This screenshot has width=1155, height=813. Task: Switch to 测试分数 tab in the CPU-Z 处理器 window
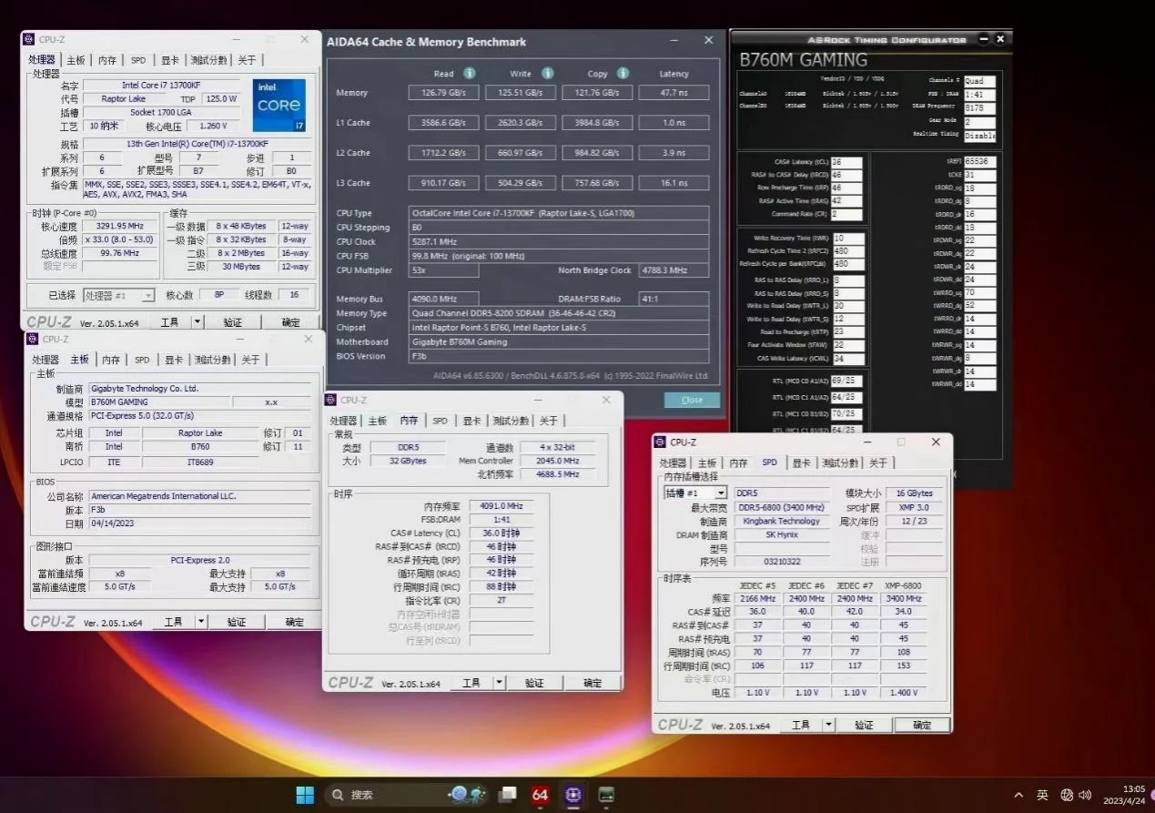pyautogui.click(x=208, y=60)
